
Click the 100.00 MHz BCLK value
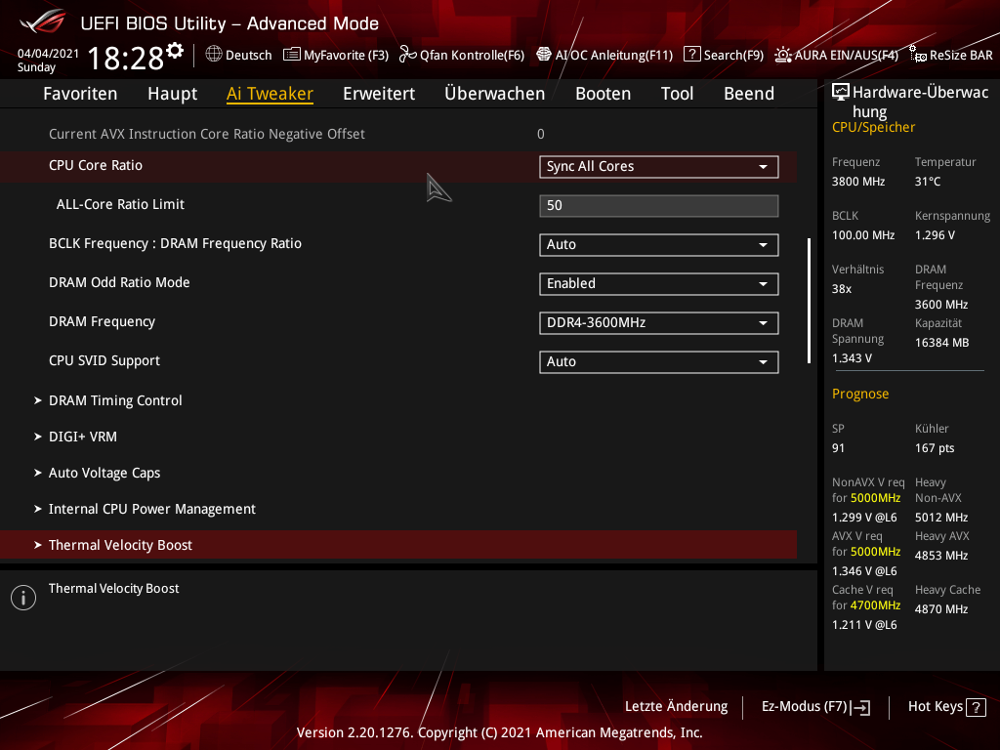863,235
